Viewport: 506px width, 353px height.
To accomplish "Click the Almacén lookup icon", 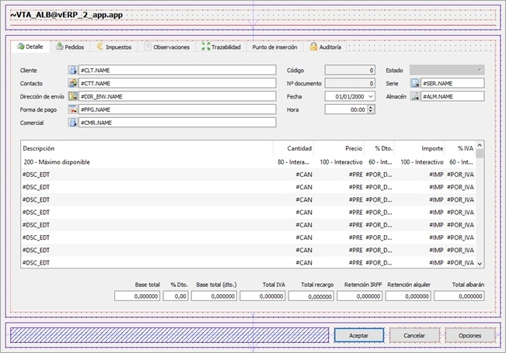I will pyautogui.click(x=415, y=96).
